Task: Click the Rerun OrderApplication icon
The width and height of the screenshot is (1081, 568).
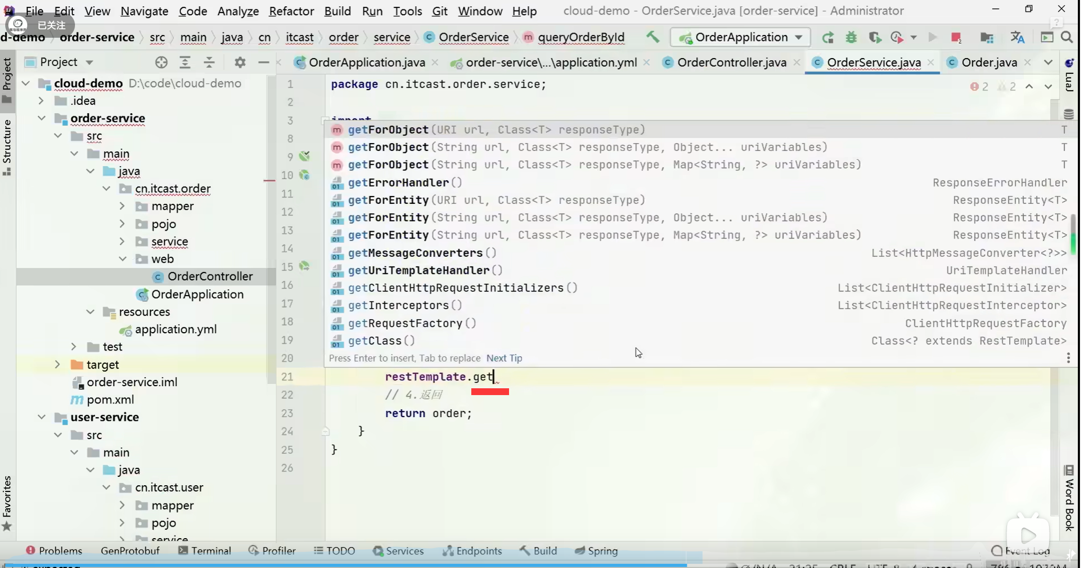Action: (828, 37)
